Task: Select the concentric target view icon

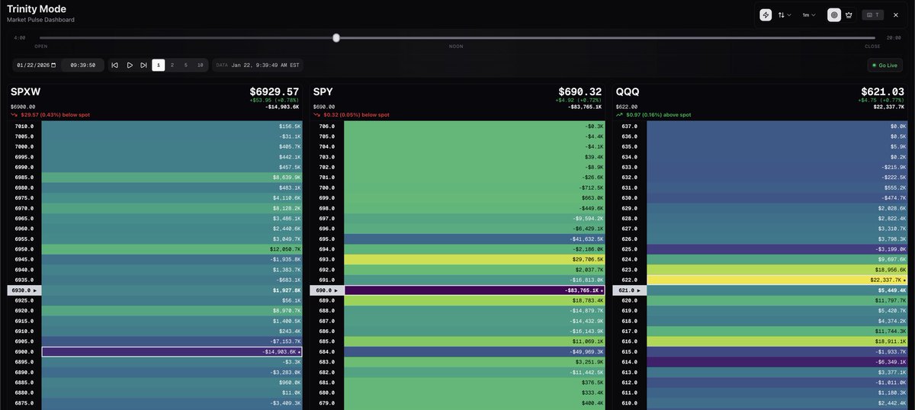Action: coord(834,14)
